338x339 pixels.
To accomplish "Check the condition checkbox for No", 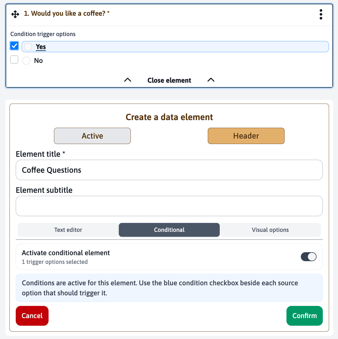I will coord(14,59).
